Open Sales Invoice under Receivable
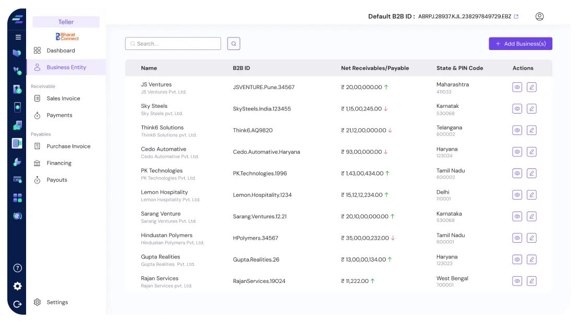580x323 pixels. 66,98
